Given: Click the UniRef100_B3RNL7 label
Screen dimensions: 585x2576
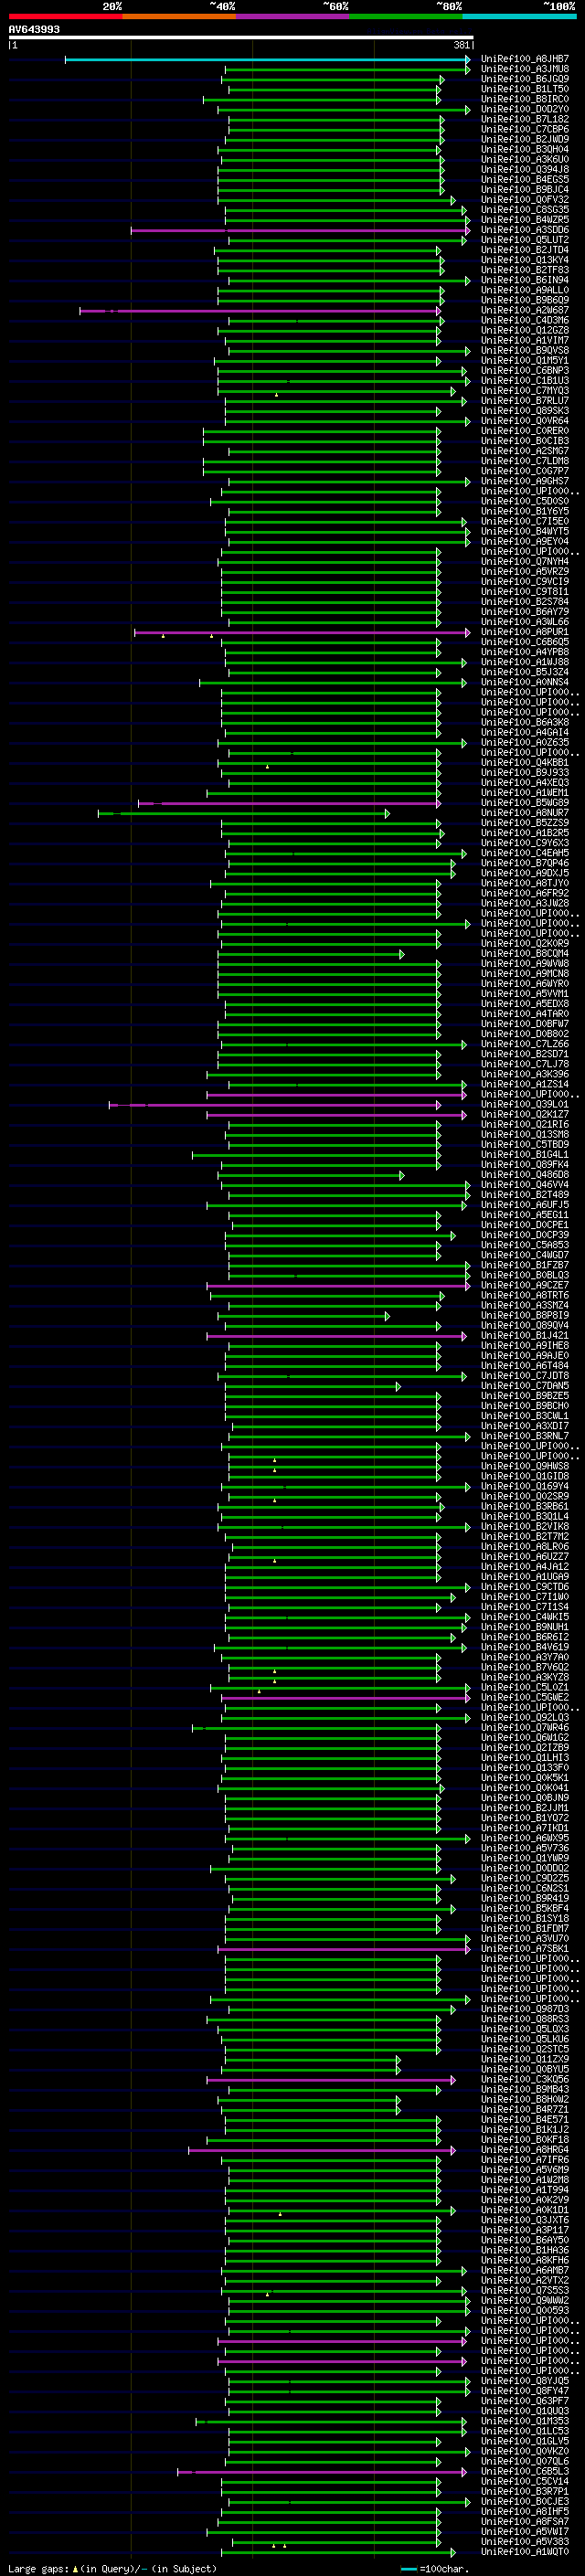Looking at the screenshot, I should click(525, 1436).
